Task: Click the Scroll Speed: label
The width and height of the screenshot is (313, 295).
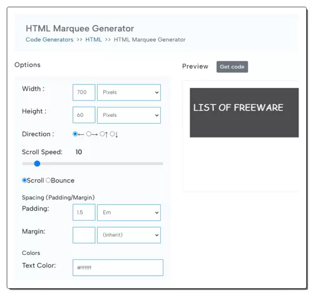Action: coord(42,152)
